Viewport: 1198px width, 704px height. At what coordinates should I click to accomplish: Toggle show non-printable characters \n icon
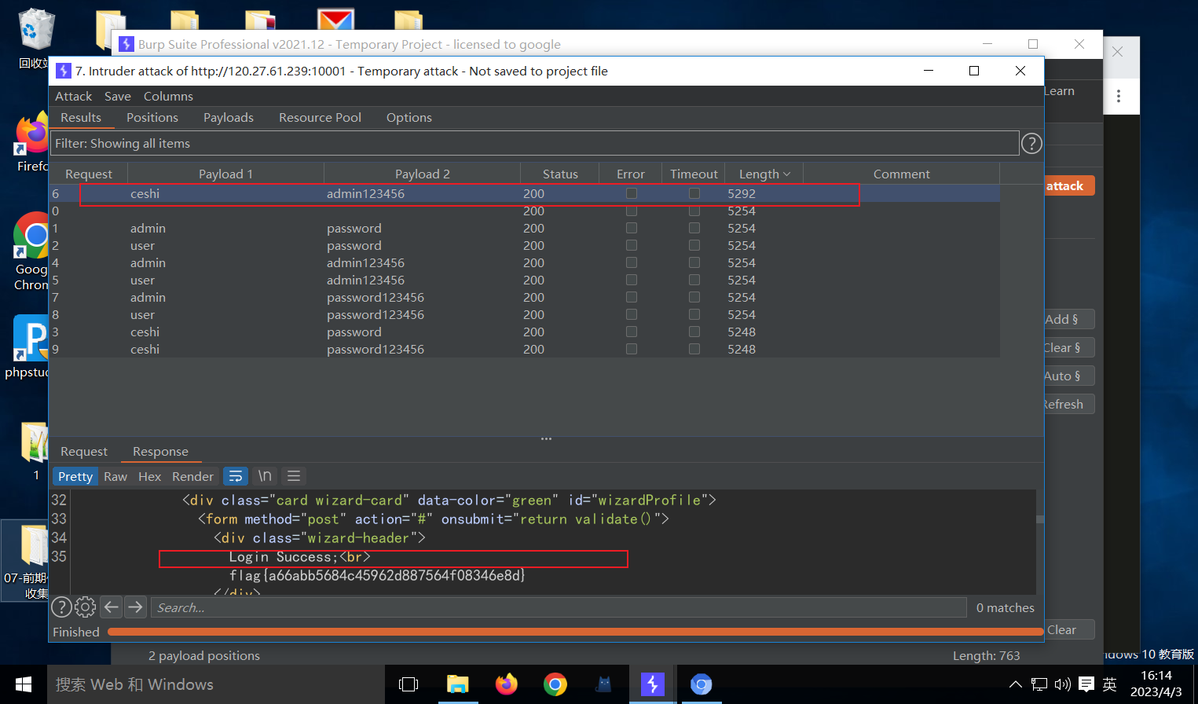click(x=265, y=476)
